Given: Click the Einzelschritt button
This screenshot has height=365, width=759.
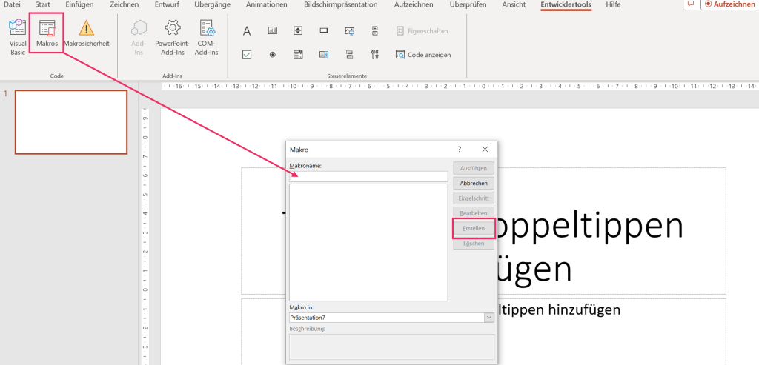Looking at the screenshot, I should click(x=474, y=198).
